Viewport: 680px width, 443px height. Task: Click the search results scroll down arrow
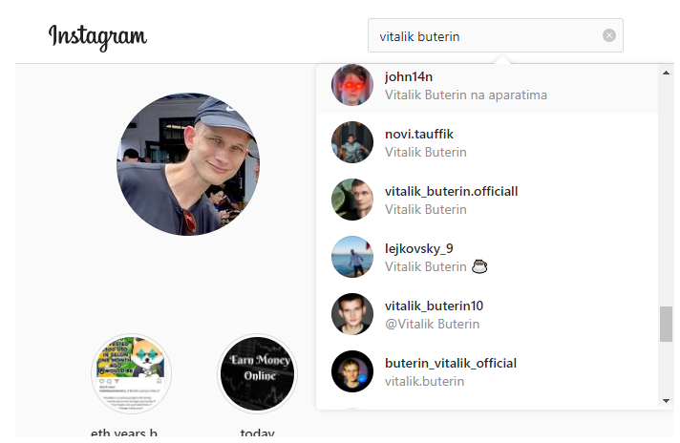(666, 401)
